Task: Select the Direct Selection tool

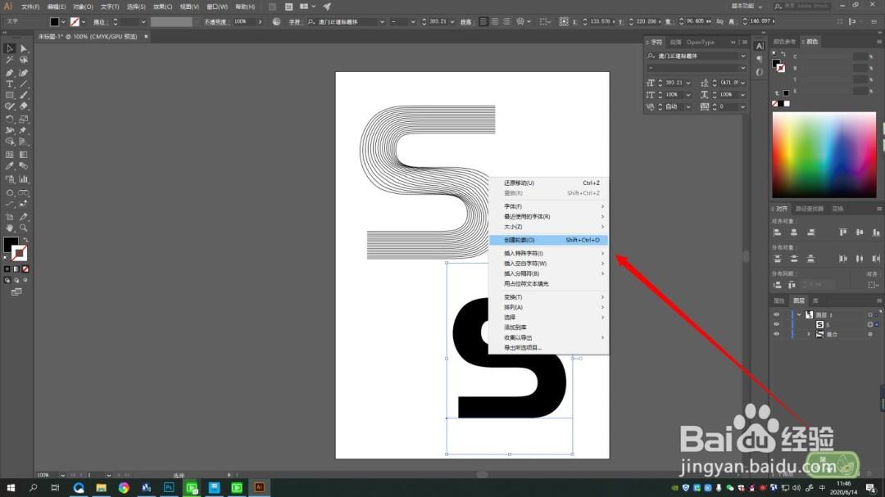Action: (24, 49)
